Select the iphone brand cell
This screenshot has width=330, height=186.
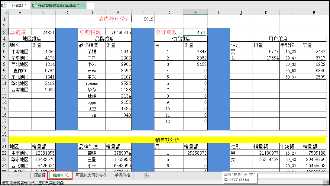coord(92,83)
